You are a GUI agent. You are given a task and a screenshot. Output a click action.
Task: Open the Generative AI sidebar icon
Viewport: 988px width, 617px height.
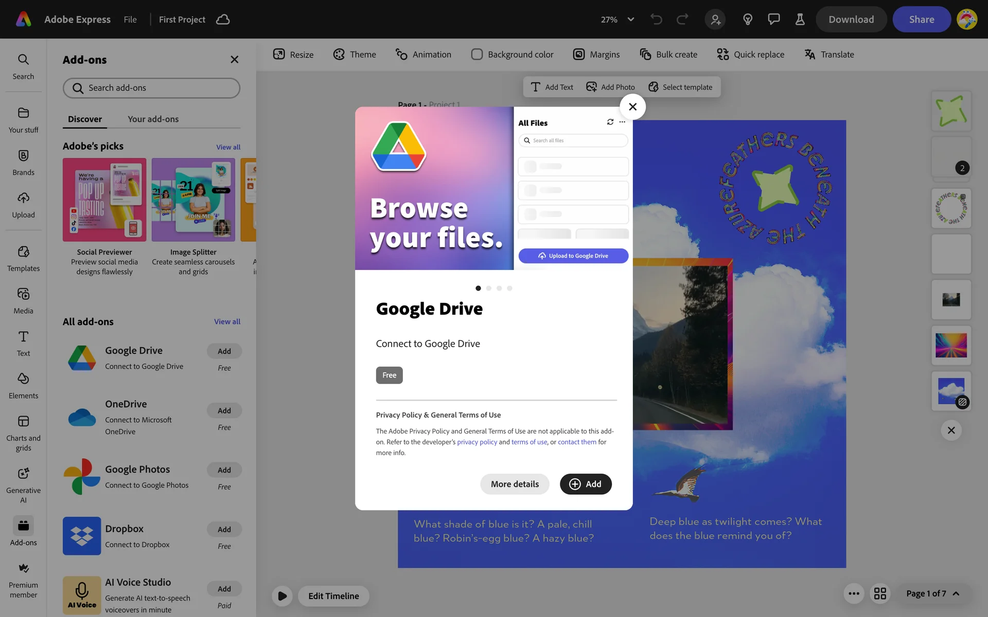point(23,474)
